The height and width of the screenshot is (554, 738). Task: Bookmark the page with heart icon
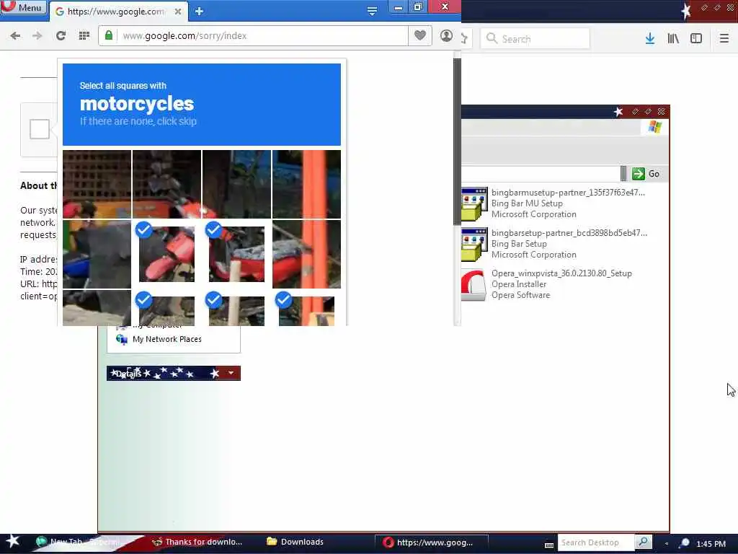tap(420, 35)
